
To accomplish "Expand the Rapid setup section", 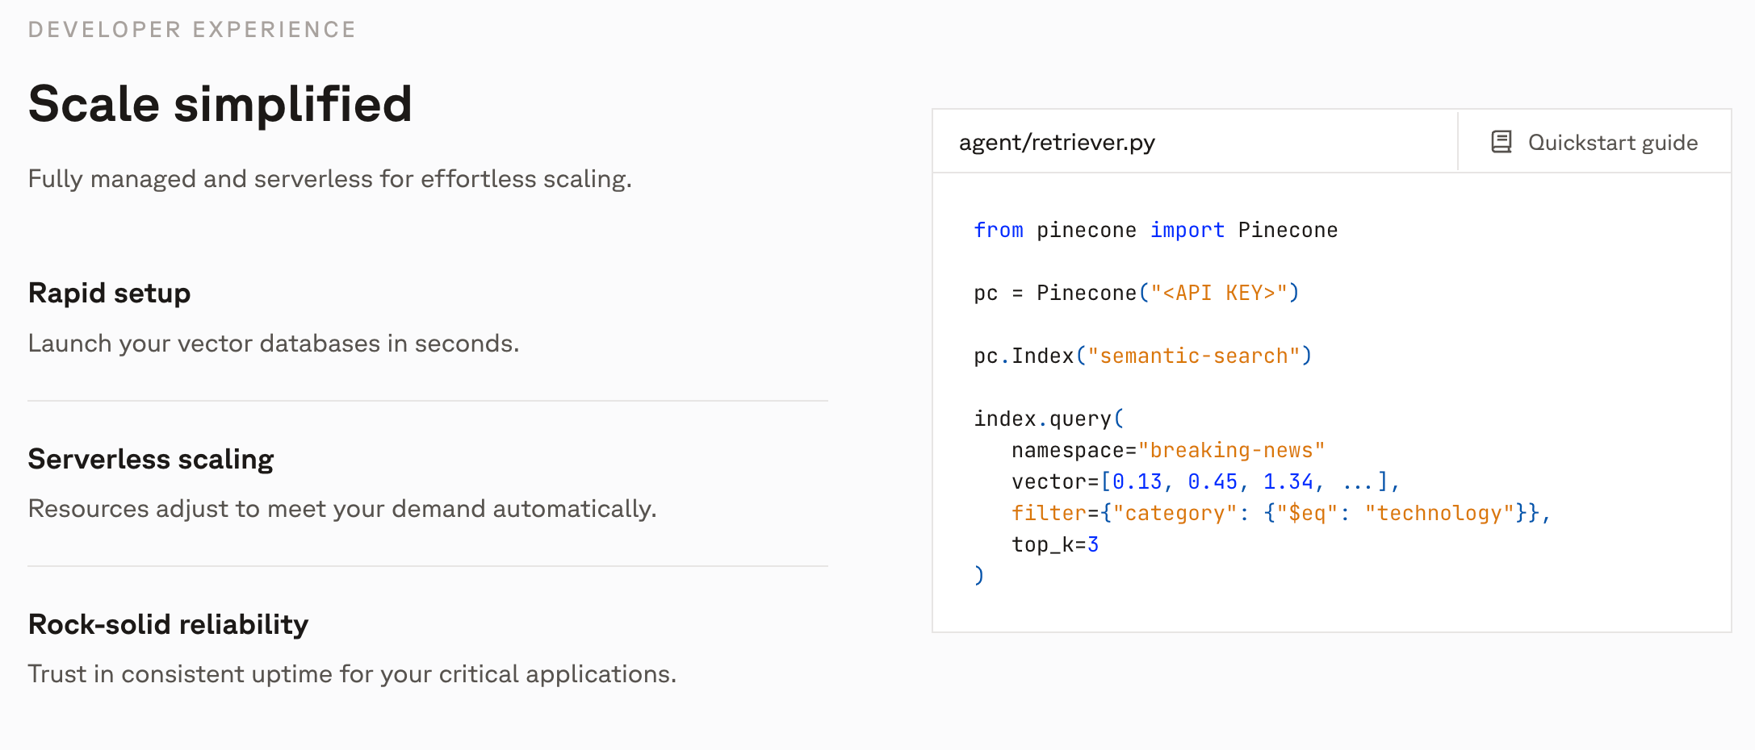I will [110, 293].
